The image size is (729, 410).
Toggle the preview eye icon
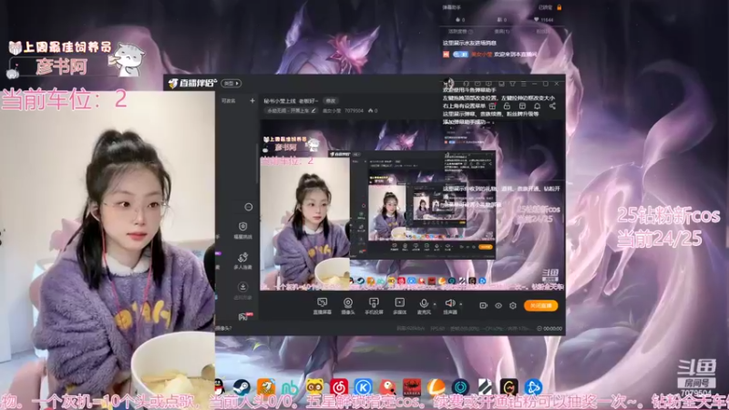(x=498, y=305)
